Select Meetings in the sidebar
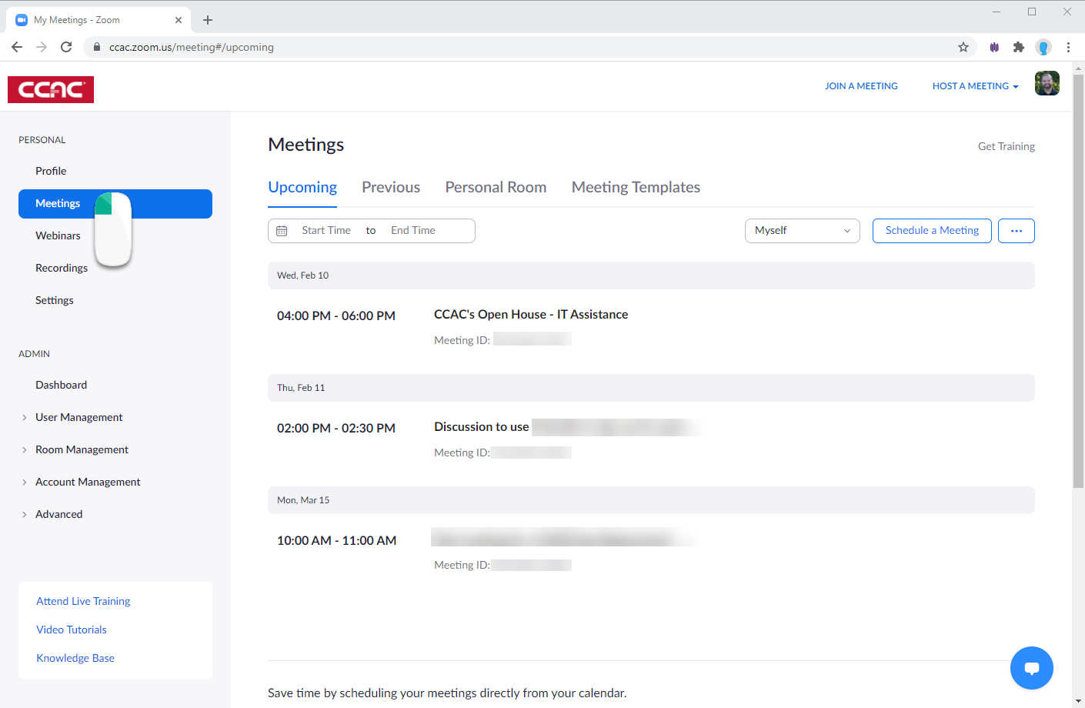The image size is (1085, 708). tap(115, 204)
